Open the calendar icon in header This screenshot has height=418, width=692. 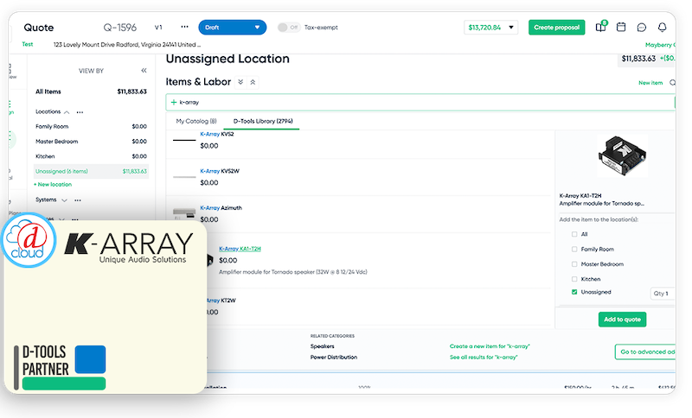[x=621, y=28]
